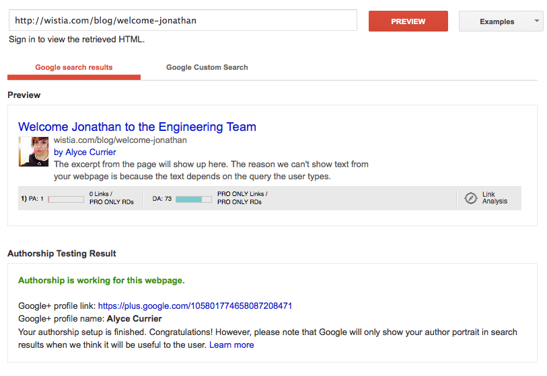
Task: Focus the URL input field
Action: pos(183,20)
